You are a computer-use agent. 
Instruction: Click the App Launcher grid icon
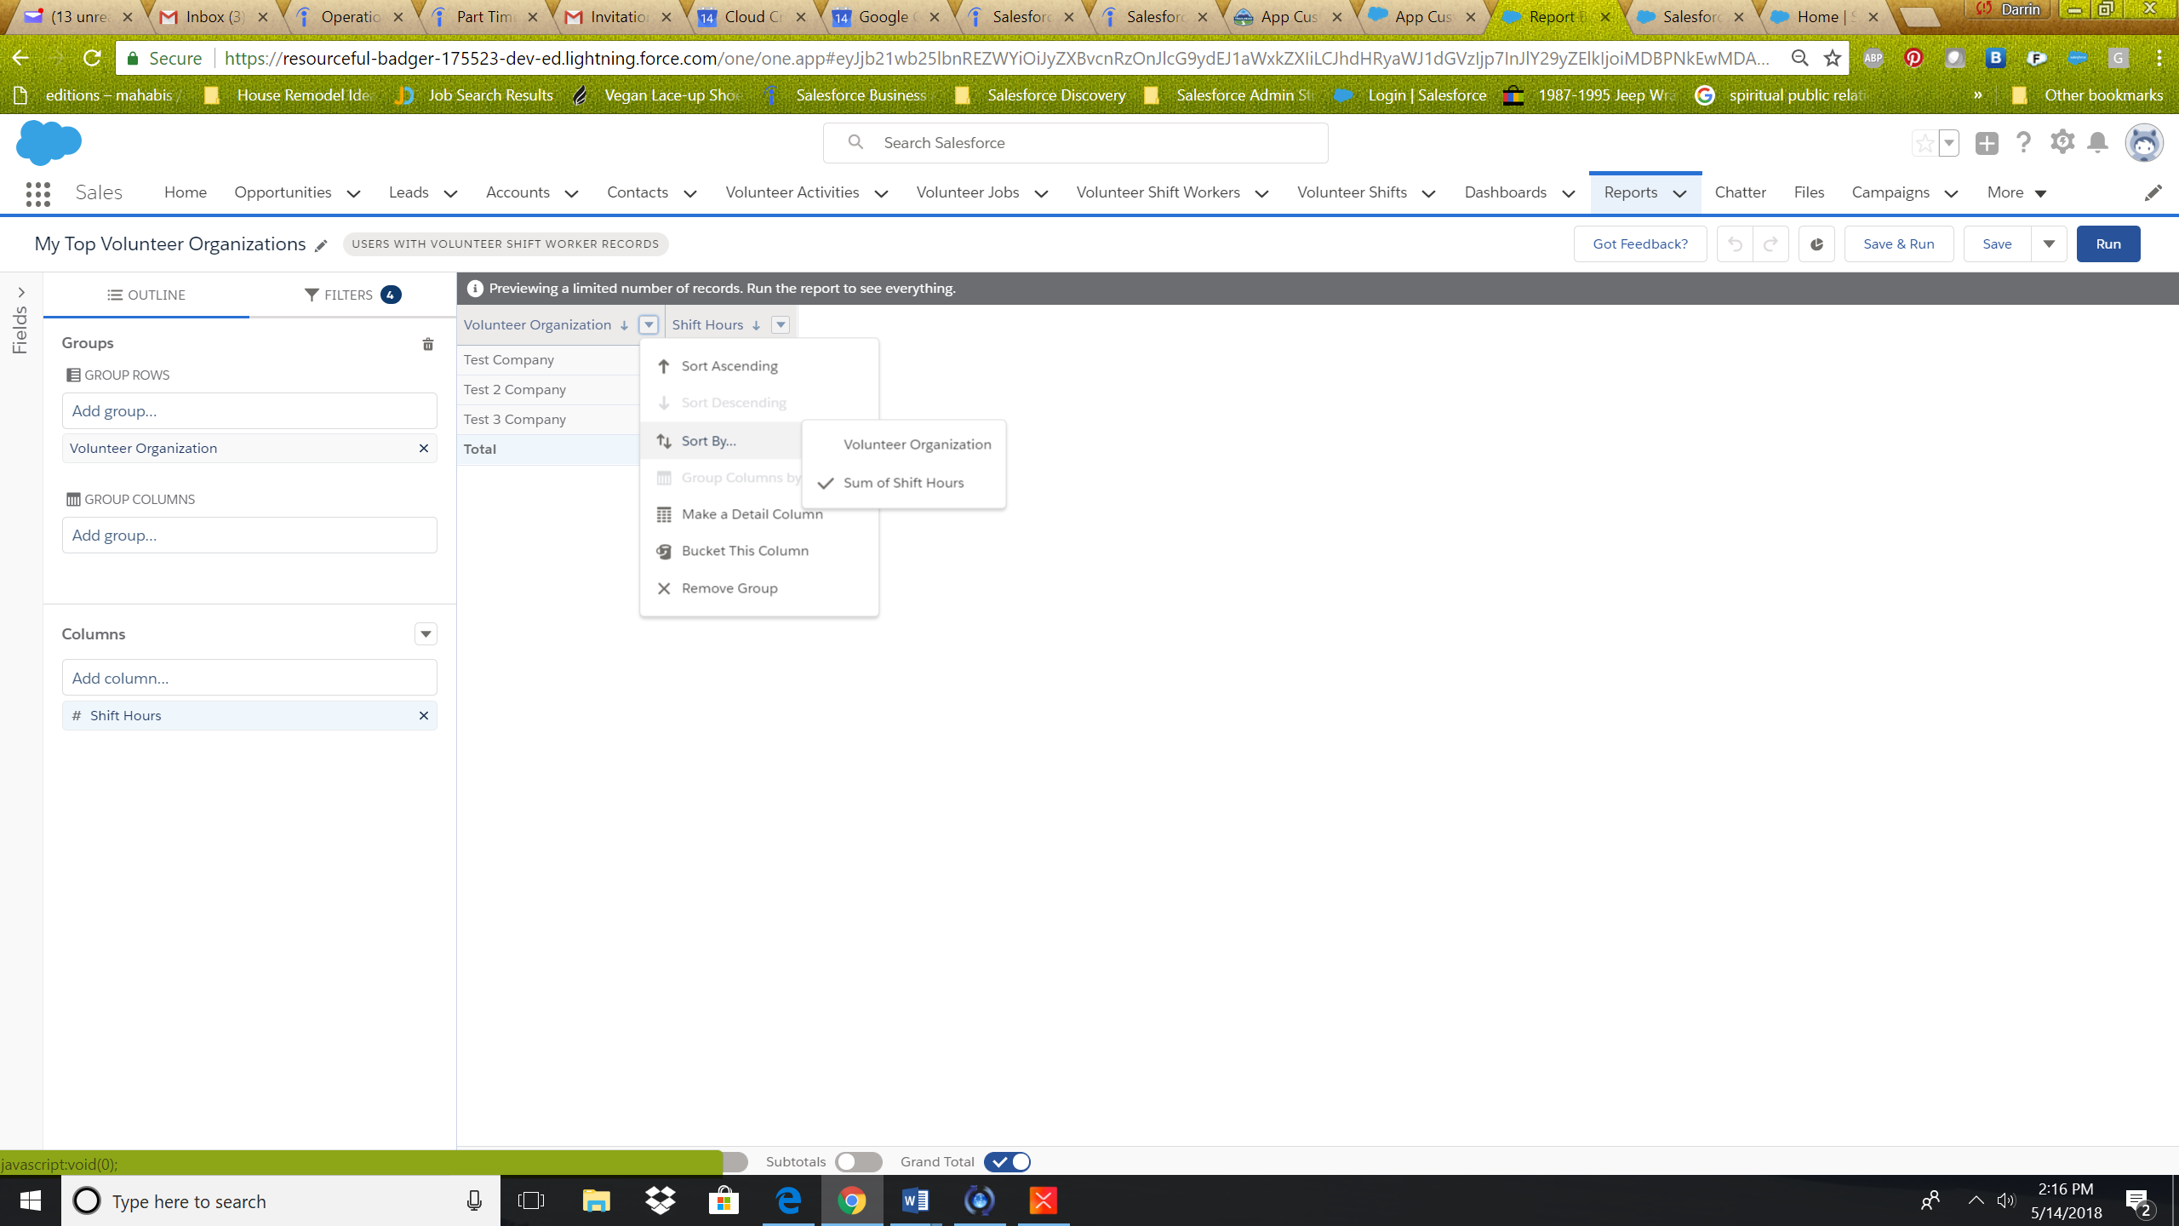tap(37, 193)
